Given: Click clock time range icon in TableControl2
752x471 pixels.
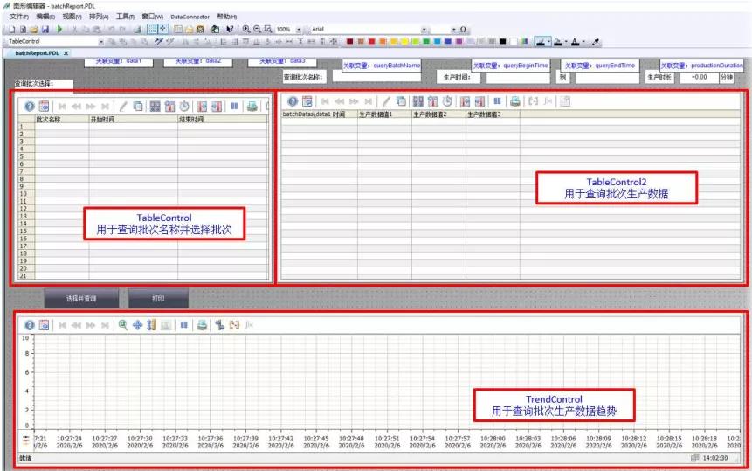Looking at the screenshot, I should [x=447, y=101].
